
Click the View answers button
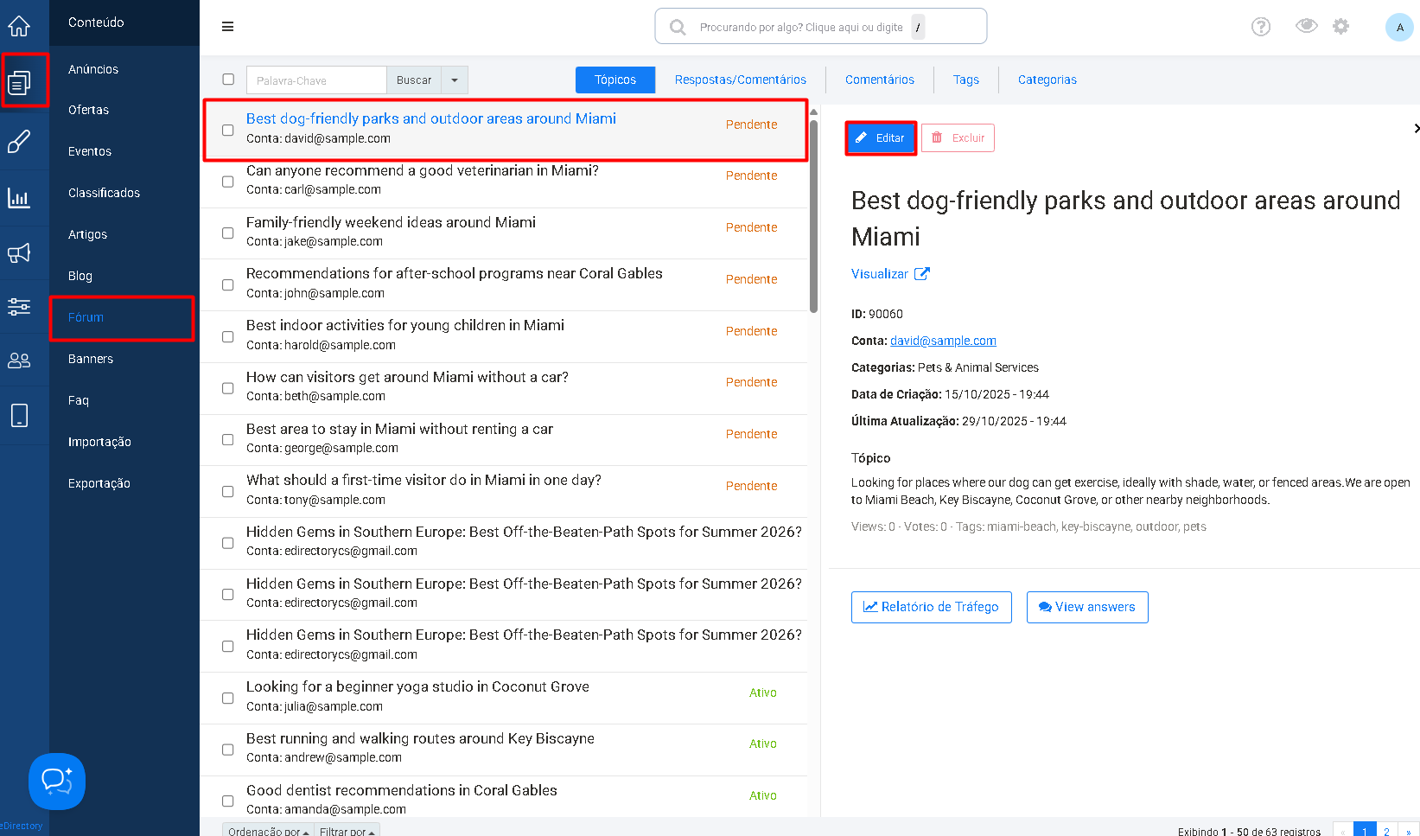tap(1087, 607)
